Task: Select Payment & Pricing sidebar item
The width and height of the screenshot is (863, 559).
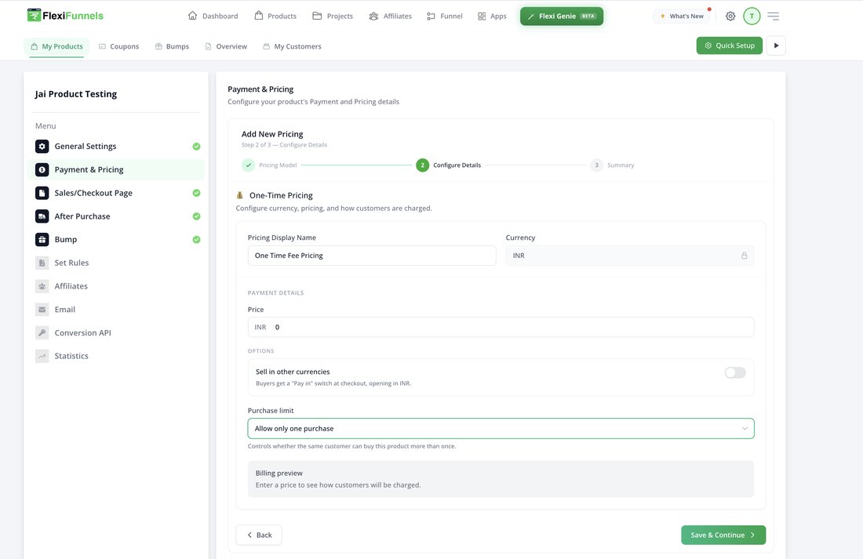Action: tap(115, 169)
